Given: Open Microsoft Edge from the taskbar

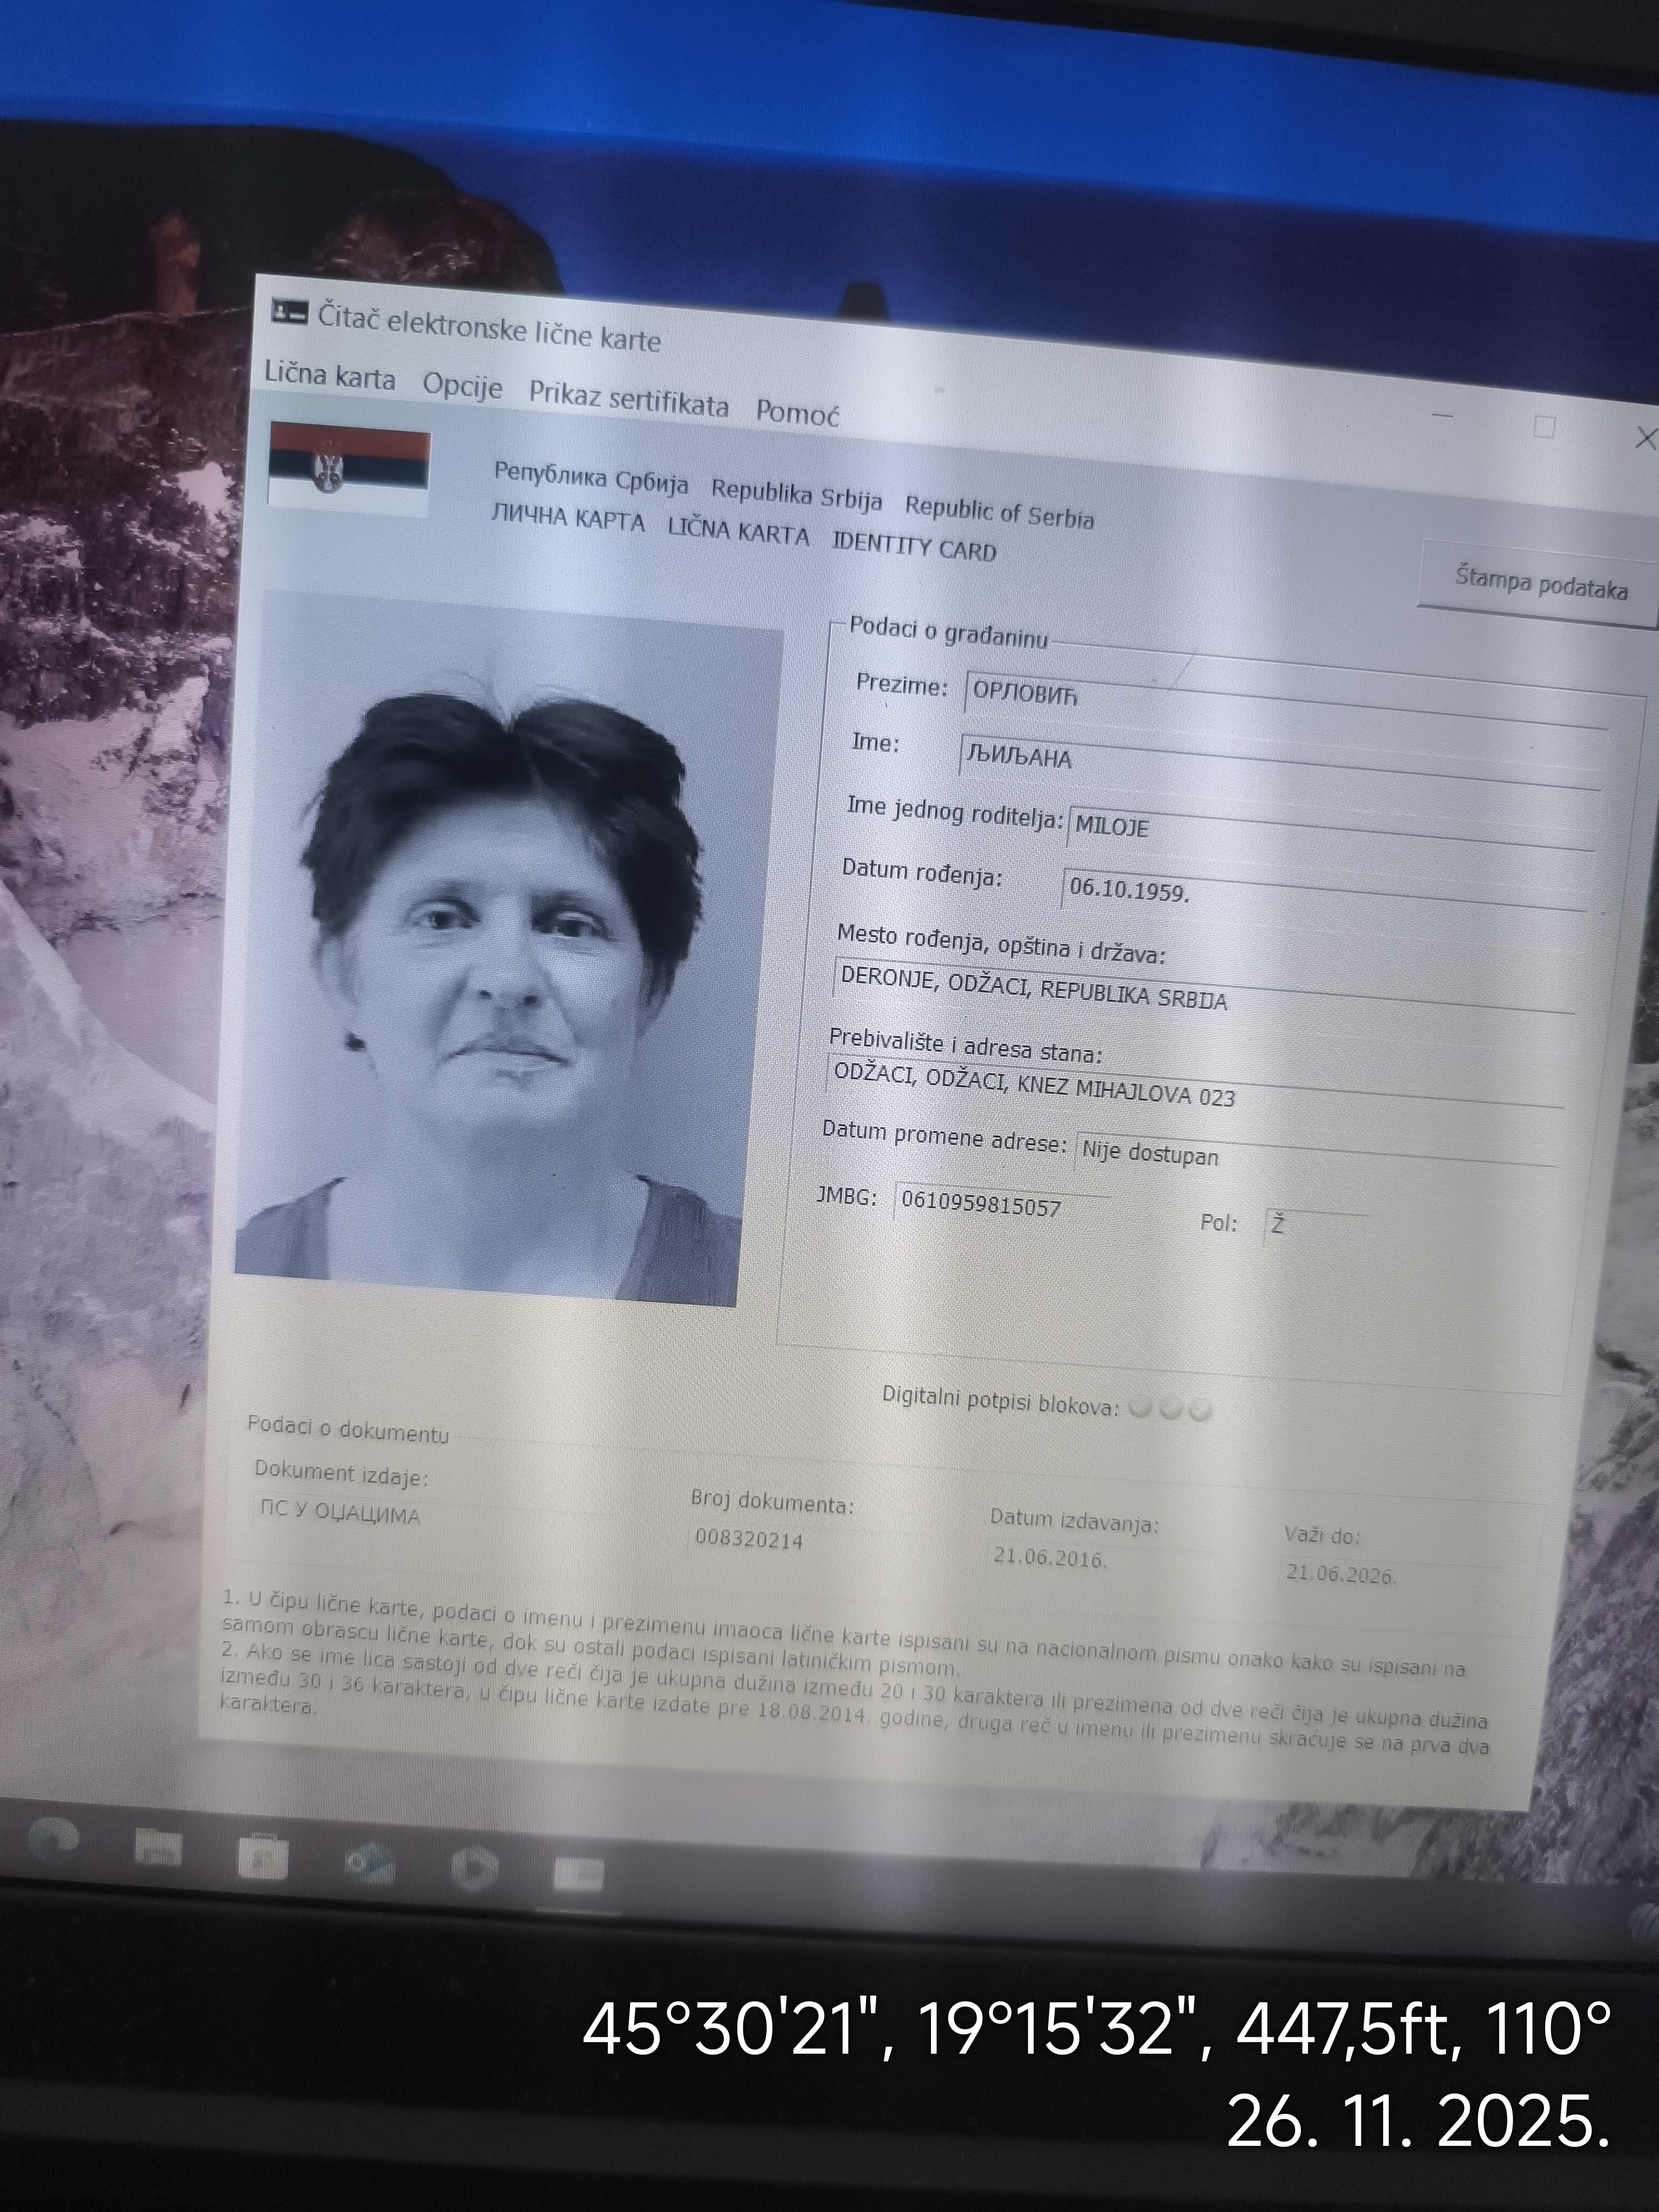Looking at the screenshot, I should pyautogui.click(x=54, y=1839).
